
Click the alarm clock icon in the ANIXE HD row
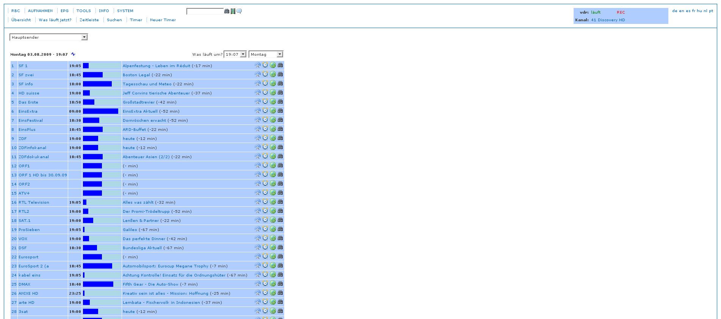(265, 293)
